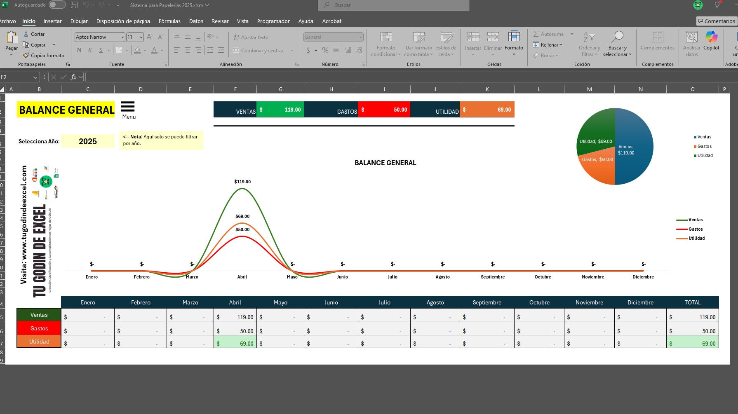The image size is (738, 414).
Task: Select the 2025 year cell
Action: coord(88,141)
